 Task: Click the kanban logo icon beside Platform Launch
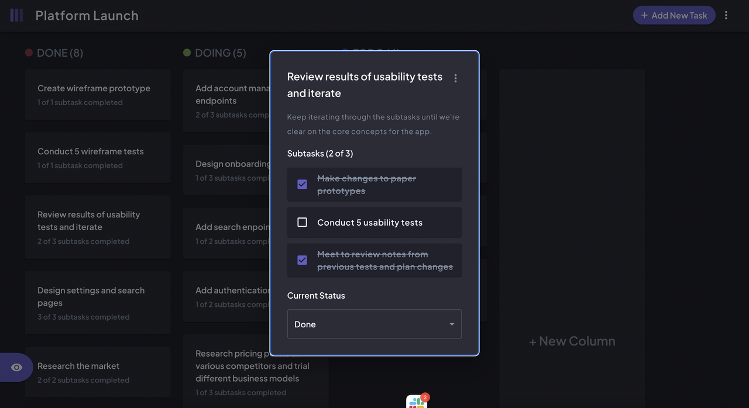(16, 15)
